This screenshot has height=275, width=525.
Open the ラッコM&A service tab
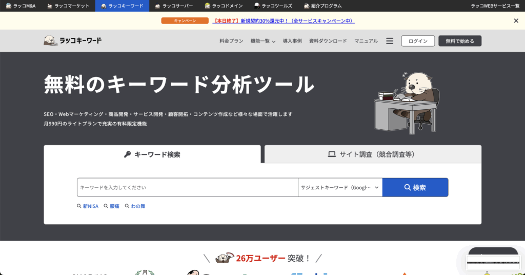[21, 6]
